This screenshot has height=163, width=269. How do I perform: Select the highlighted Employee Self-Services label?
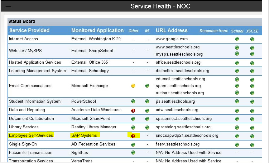click(x=31, y=136)
